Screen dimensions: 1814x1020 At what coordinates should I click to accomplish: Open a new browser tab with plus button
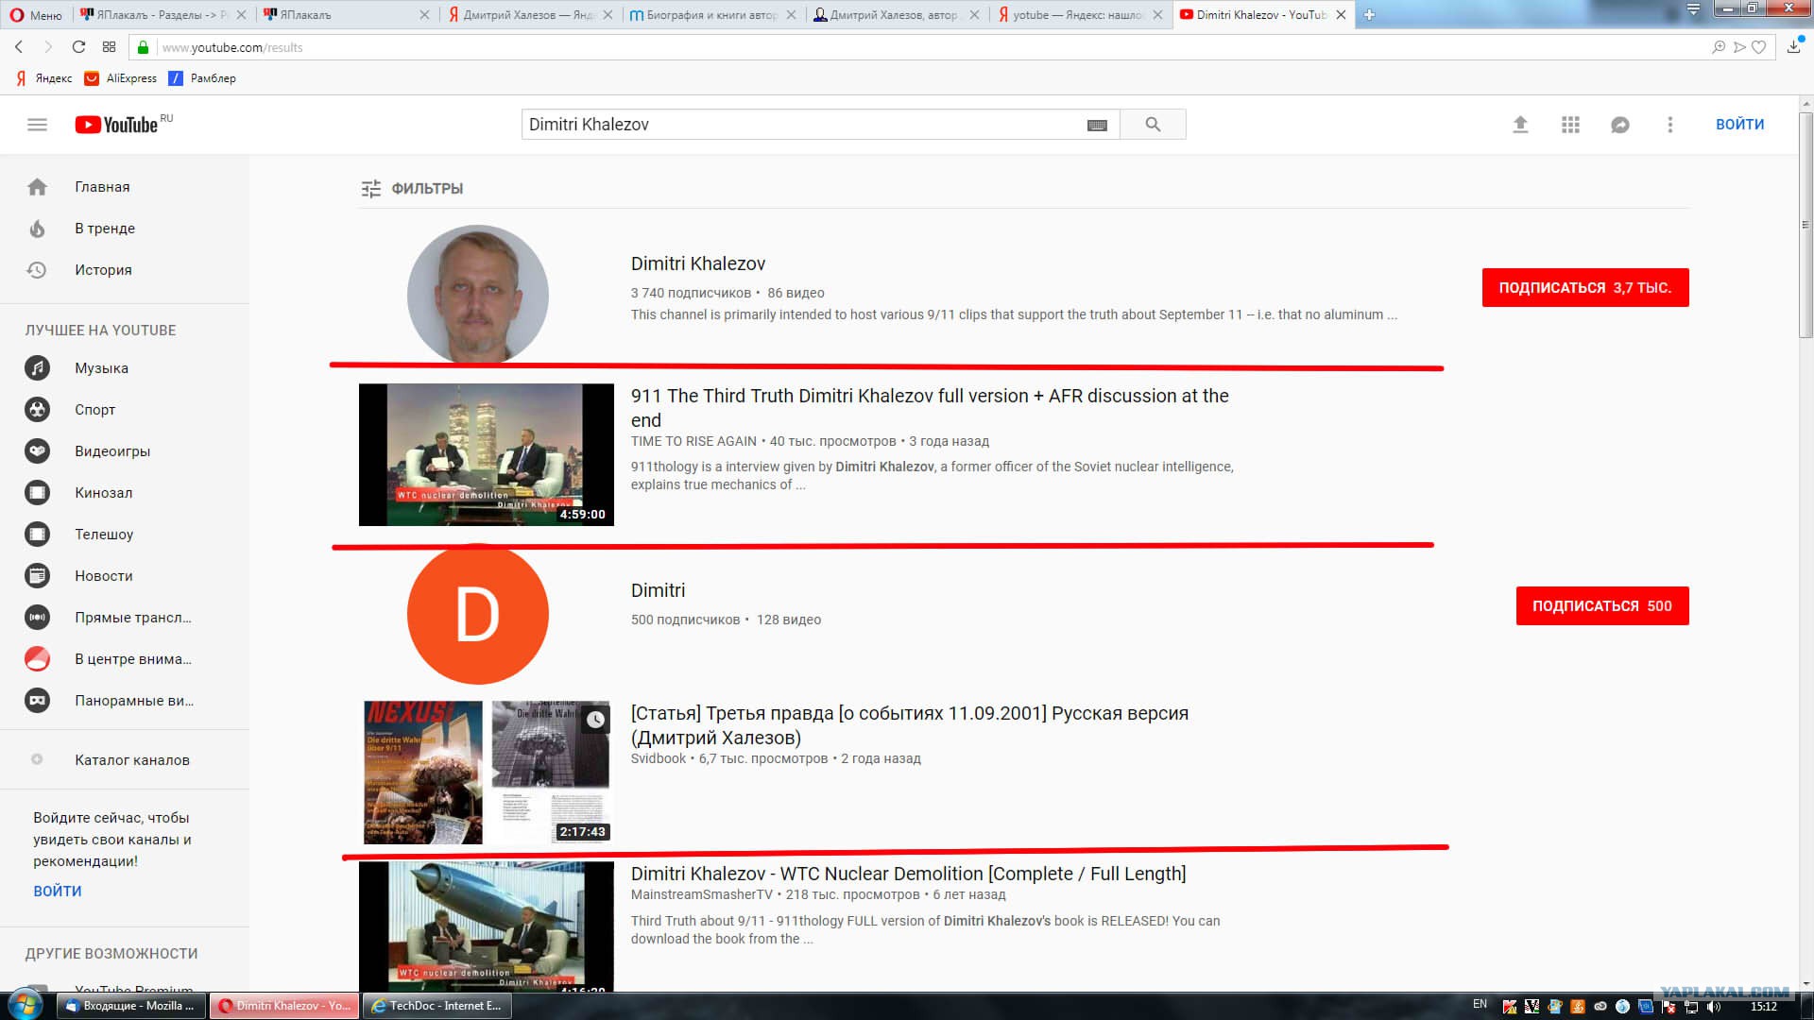click(x=1369, y=15)
